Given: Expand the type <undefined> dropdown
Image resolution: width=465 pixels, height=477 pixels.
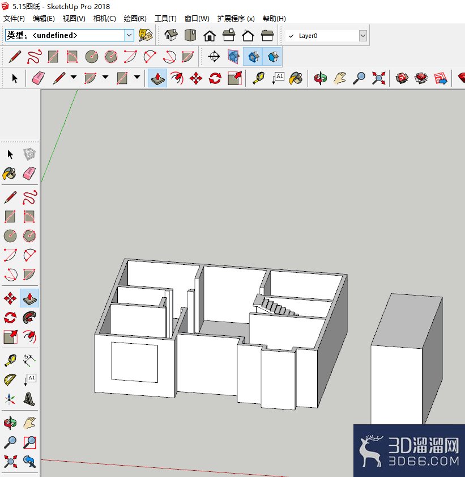Looking at the screenshot, I should tap(129, 35).
